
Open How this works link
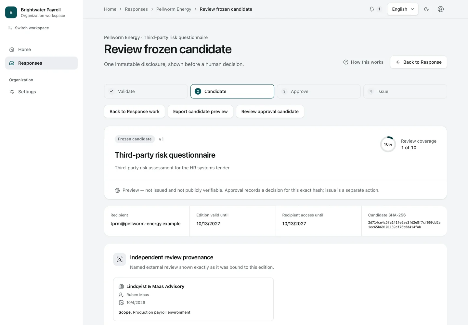[x=363, y=62]
